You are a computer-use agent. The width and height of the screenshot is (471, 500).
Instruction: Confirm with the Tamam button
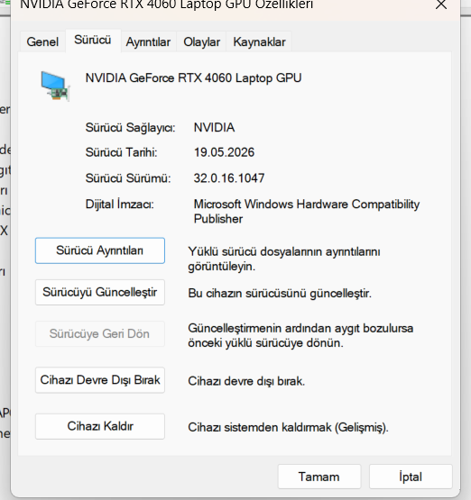click(x=319, y=477)
